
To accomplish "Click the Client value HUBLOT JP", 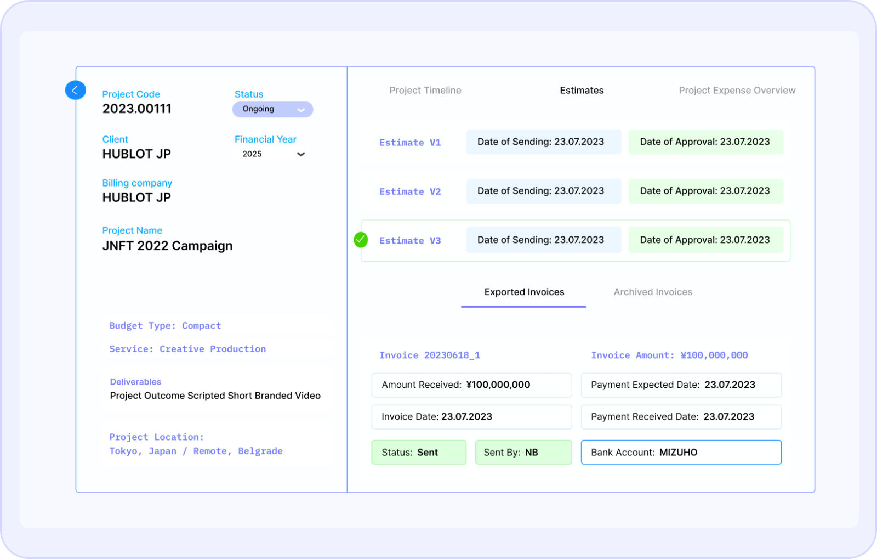I will (136, 154).
